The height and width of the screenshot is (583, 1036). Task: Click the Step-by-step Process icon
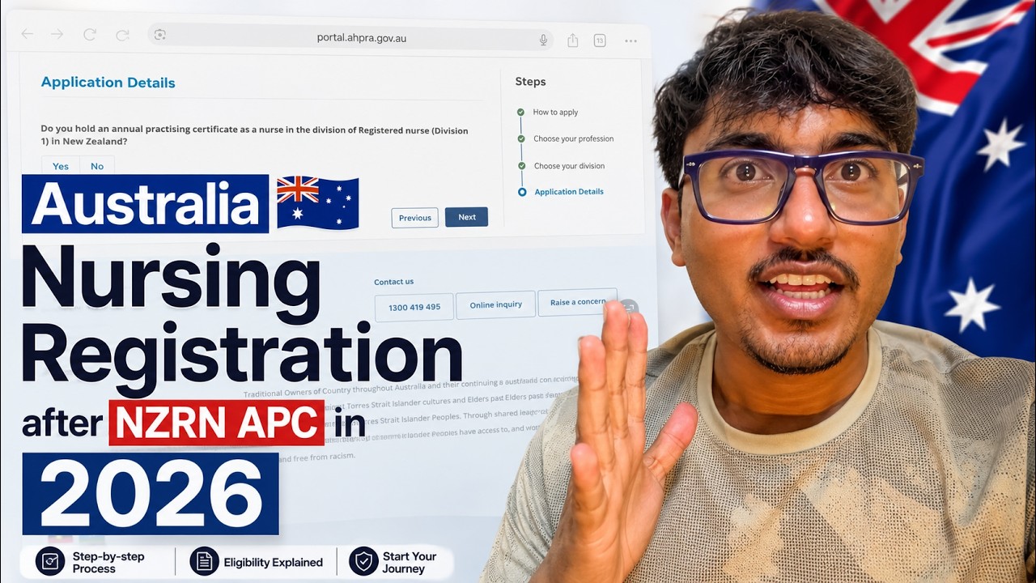pyautogui.click(x=50, y=561)
